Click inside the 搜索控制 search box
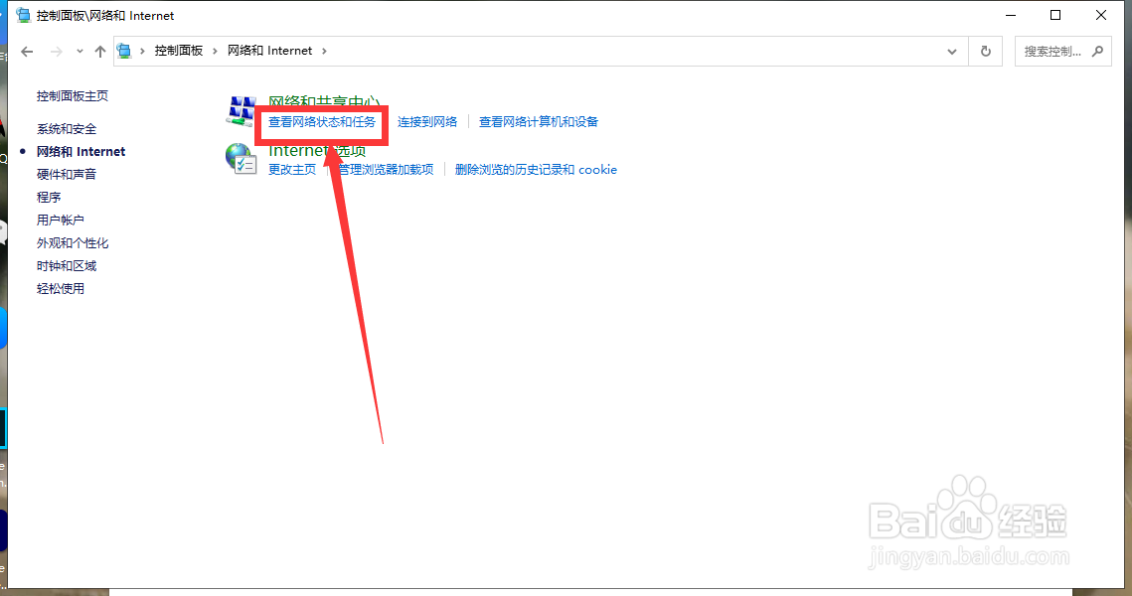Screen dimensions: 1132x596 [x=1053, y=51]
